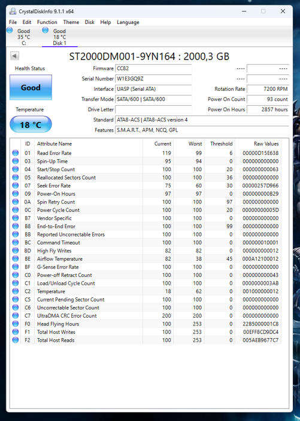Click the Standard field ATA8-ACS
This screenshot has width=300, height=421.
(202, 120)
